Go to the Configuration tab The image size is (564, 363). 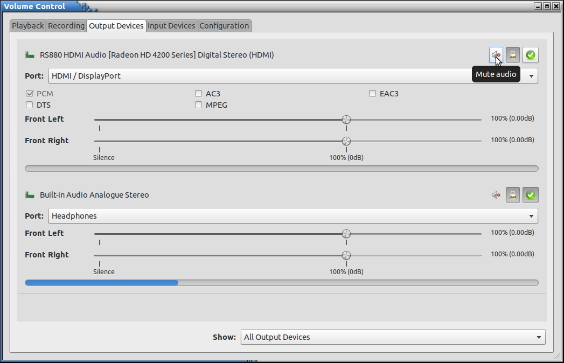224,26
